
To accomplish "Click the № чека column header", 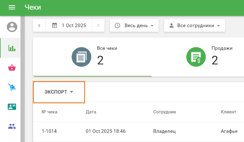I will [49, 112].
